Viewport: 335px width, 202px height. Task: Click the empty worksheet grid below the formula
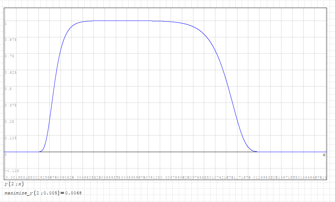tap(175, 197)
